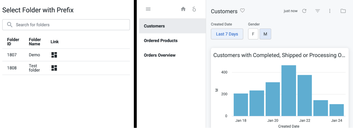Reload dashboard data with refresh icon
353x128 pixels.
[304, 11]
